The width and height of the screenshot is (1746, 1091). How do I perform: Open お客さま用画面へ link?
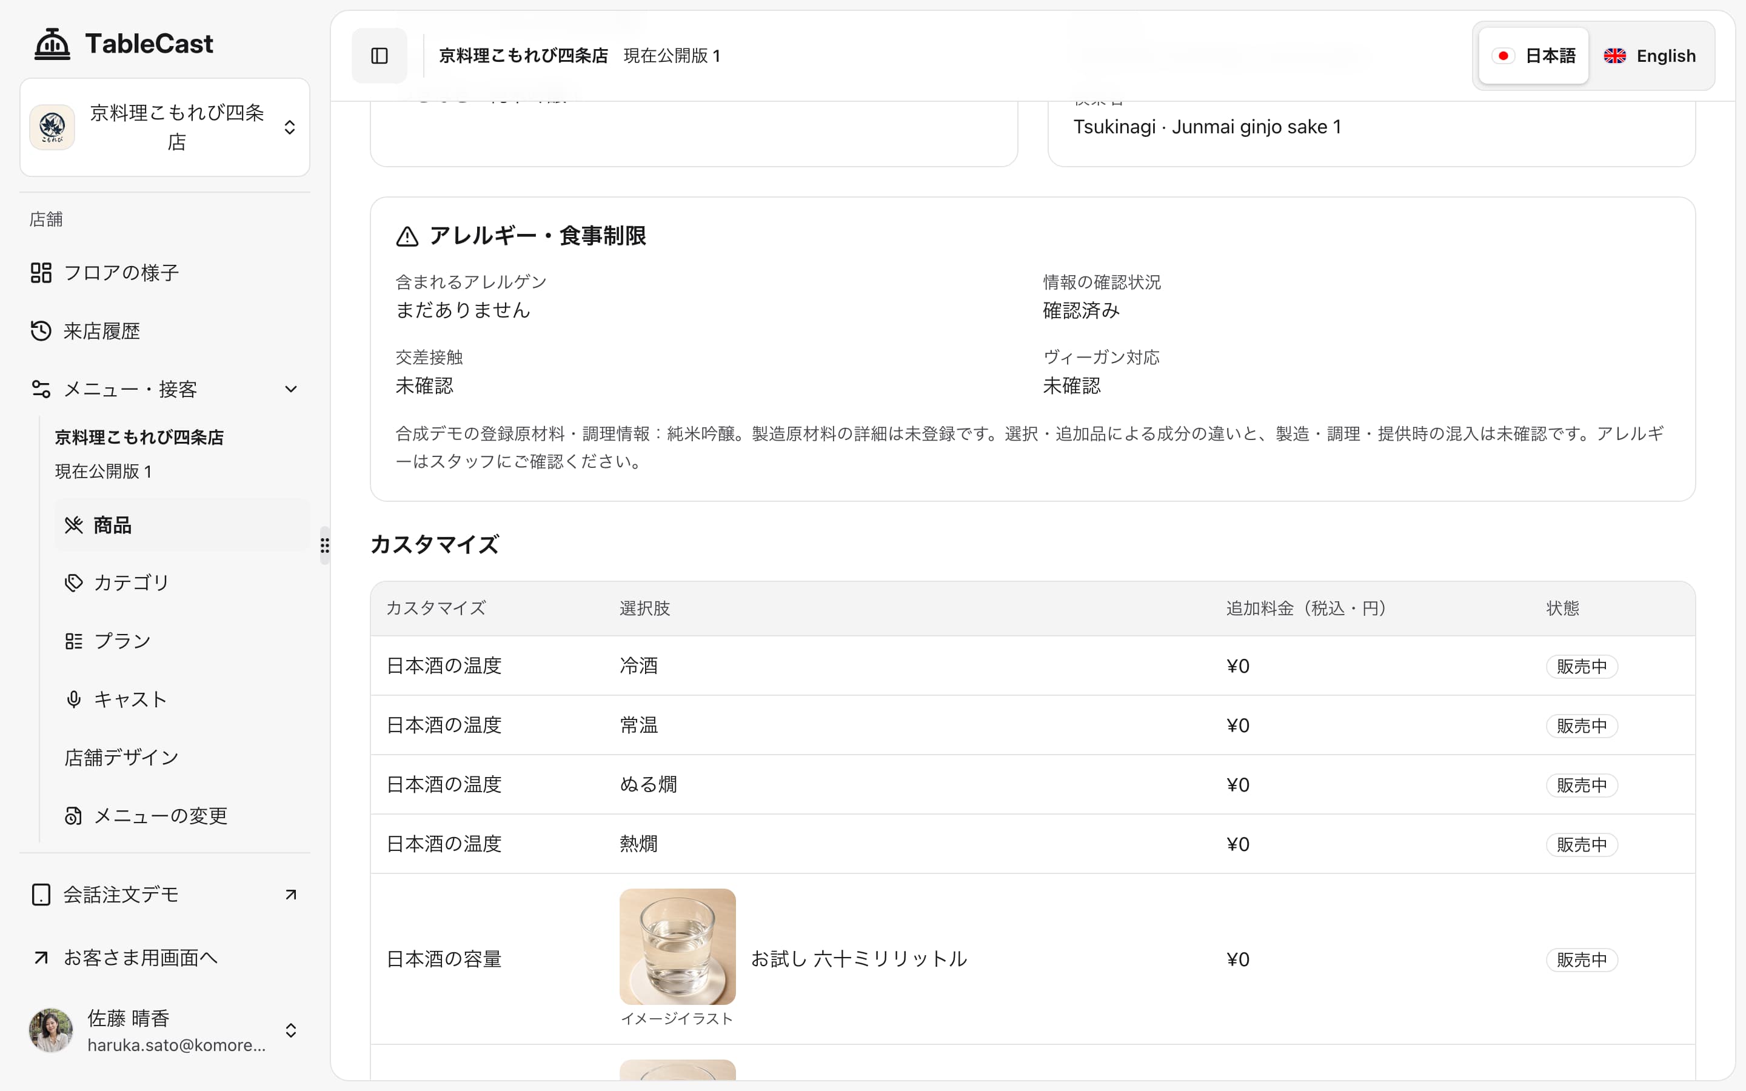(x=164, y=958)
